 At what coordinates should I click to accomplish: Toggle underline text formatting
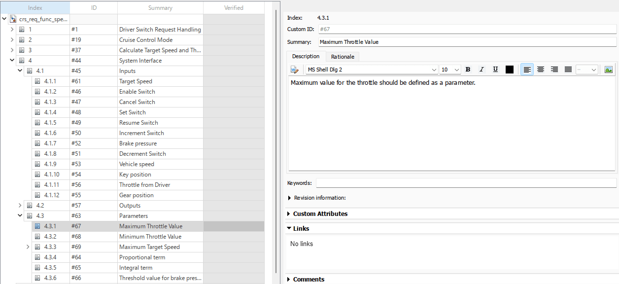(495, 70)
